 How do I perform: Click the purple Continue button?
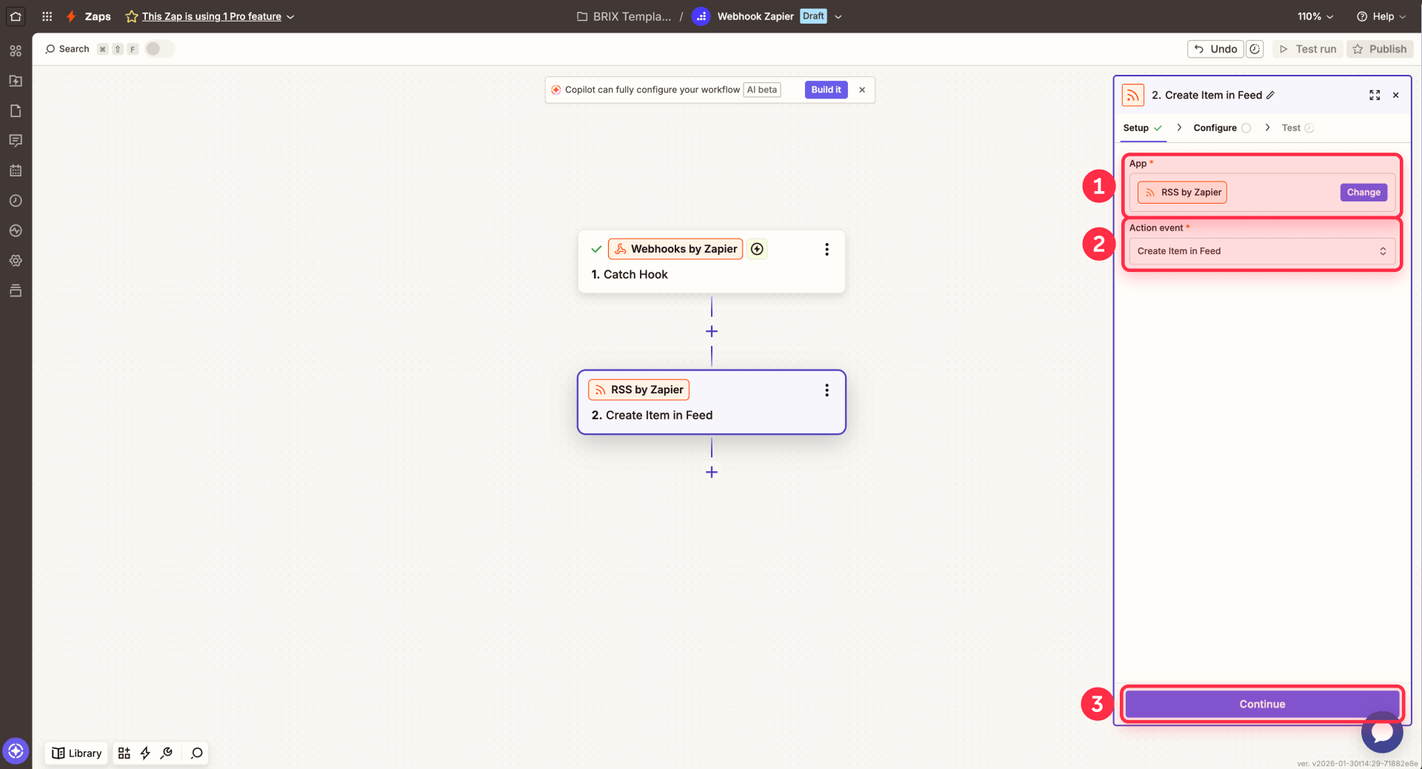pyautogui.click(x=1262, y=704)
